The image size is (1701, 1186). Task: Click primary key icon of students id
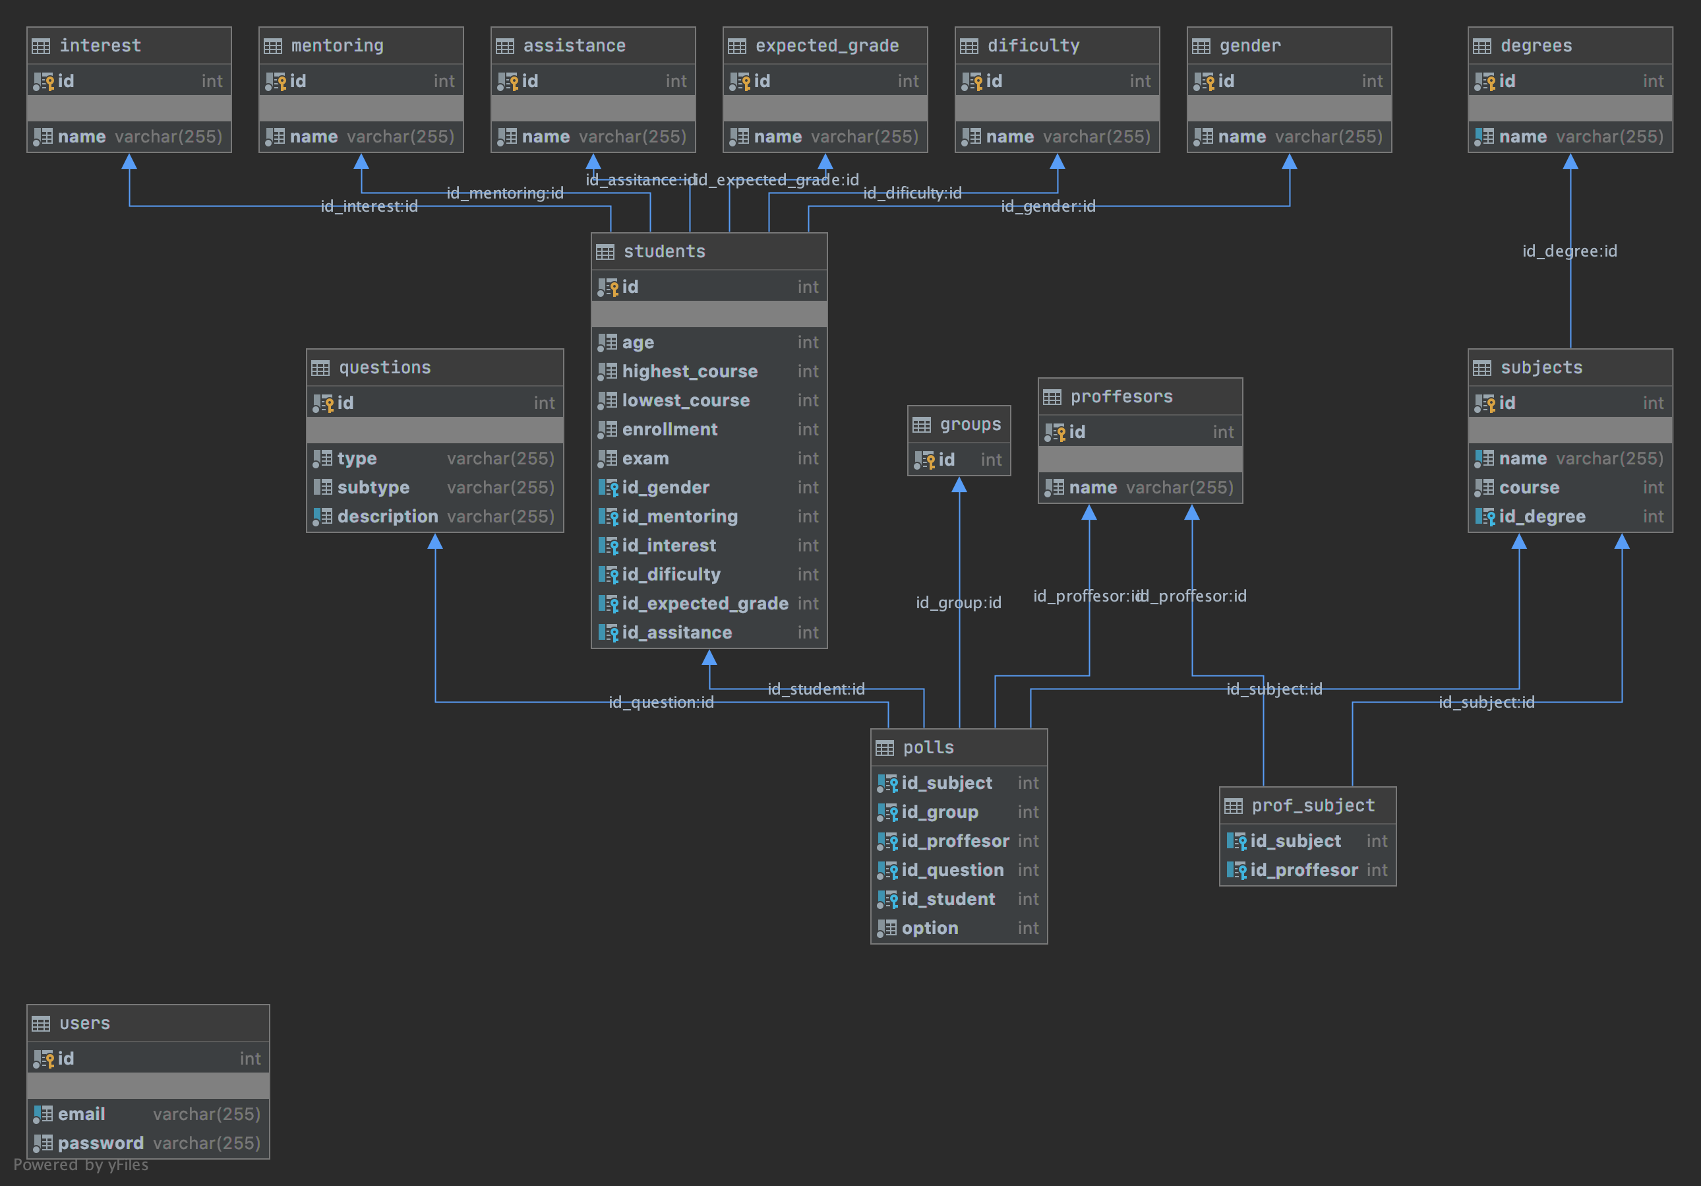point(607,287)
